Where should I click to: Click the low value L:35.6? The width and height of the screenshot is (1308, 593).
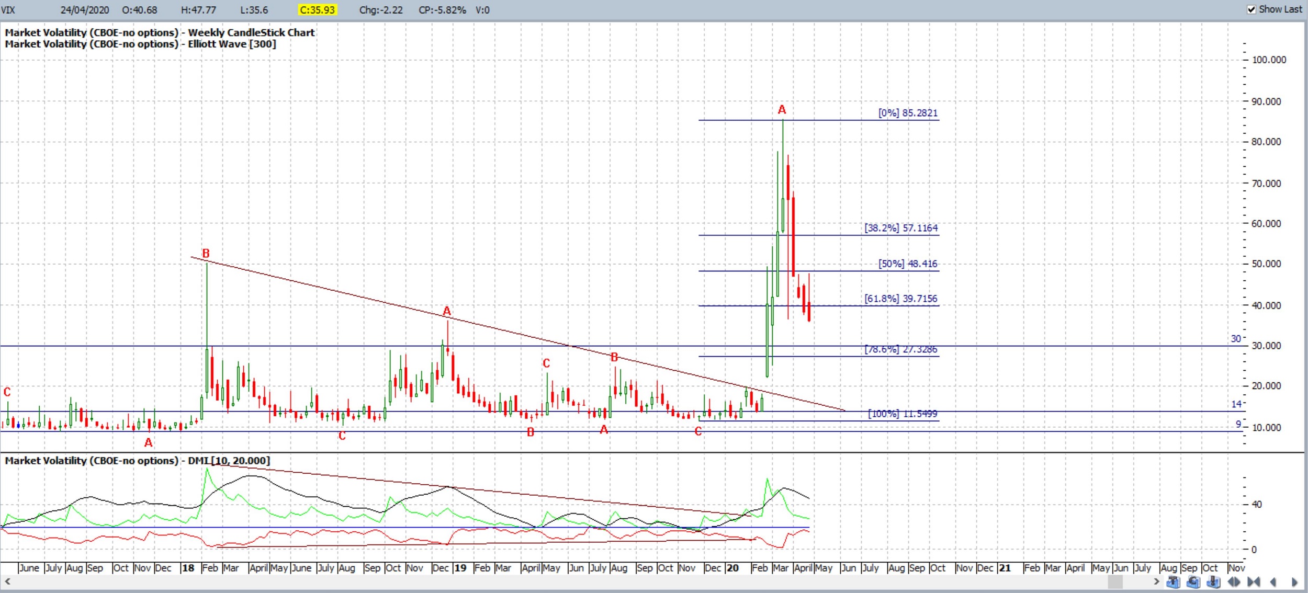[x=254, y=10]
